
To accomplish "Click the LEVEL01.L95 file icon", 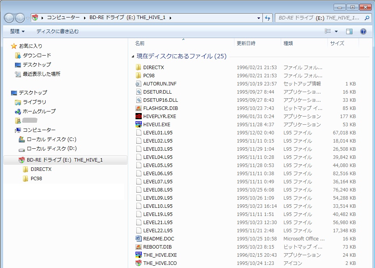I will click(139, 132).
